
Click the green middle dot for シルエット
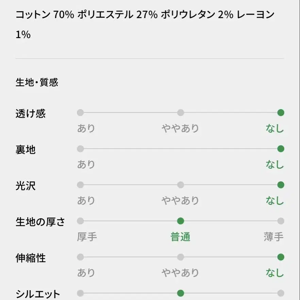[181, 293]
